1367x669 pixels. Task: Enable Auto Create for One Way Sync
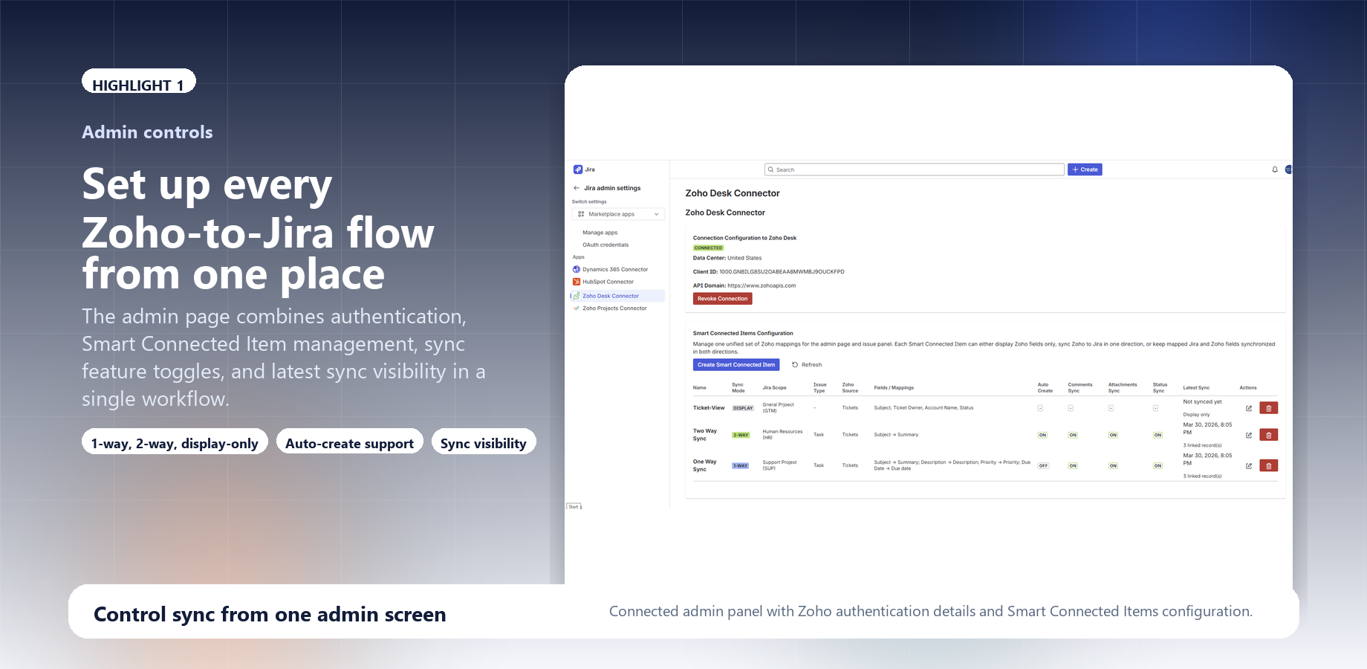pos(1043,465)
